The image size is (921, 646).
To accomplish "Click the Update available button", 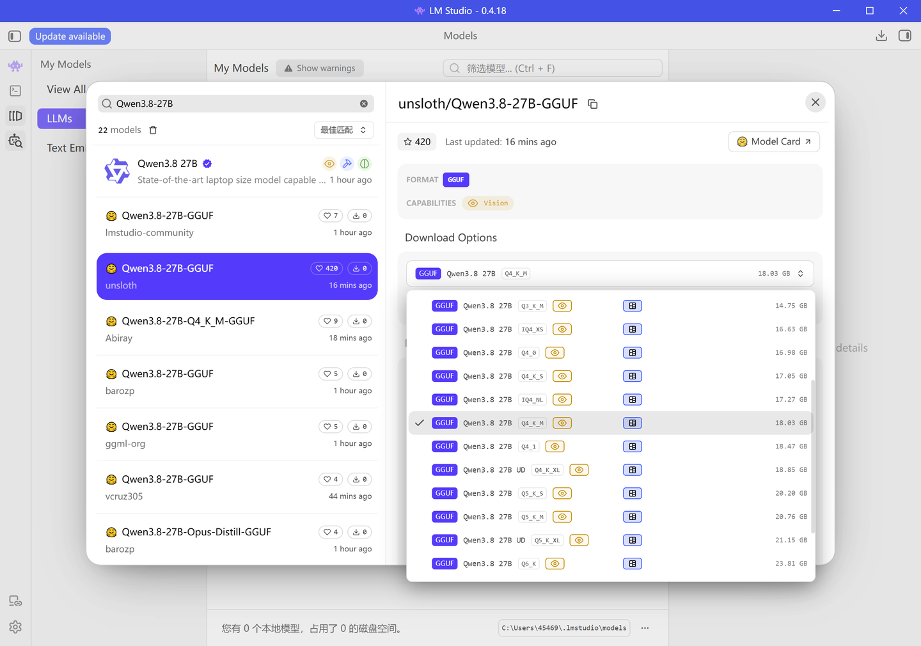I will pyautogui.click(x=70, y=36).
